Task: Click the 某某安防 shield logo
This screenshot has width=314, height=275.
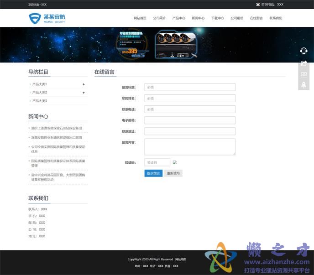Action: [47, 18]
